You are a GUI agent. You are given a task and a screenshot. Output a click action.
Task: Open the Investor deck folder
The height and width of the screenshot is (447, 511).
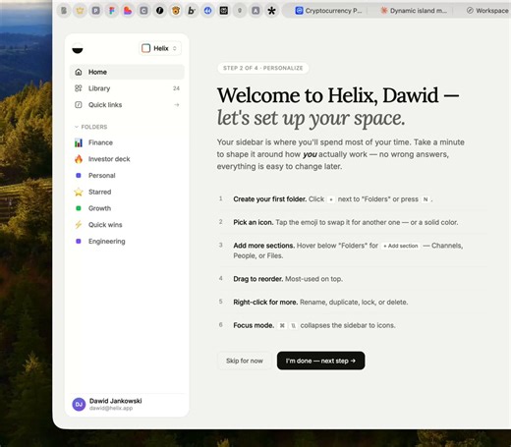coord(127,159)
